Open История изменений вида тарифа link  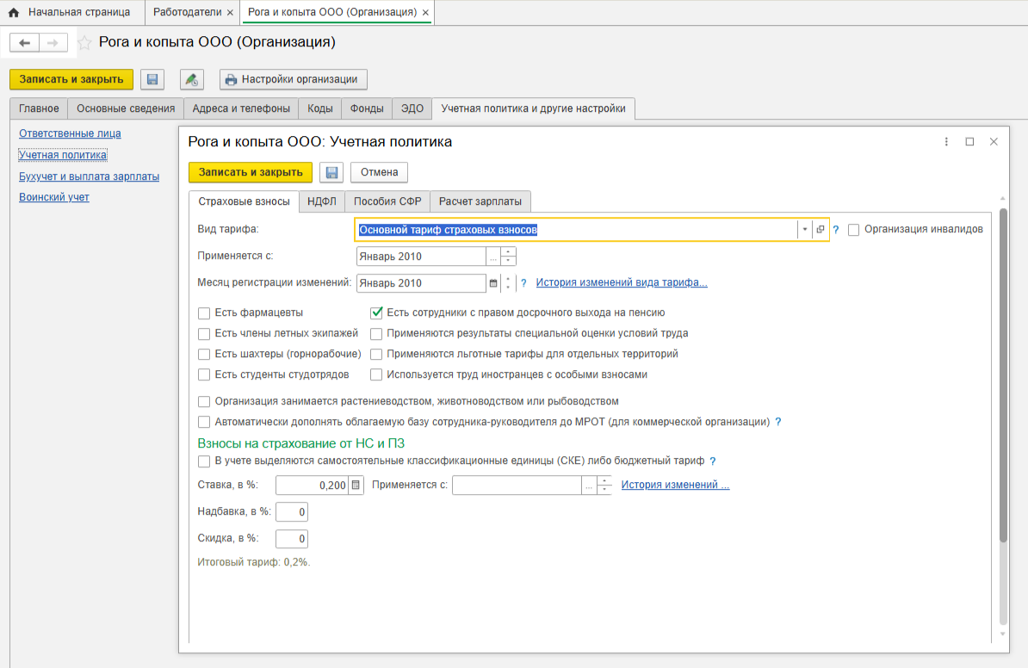[x=622, y=282]
